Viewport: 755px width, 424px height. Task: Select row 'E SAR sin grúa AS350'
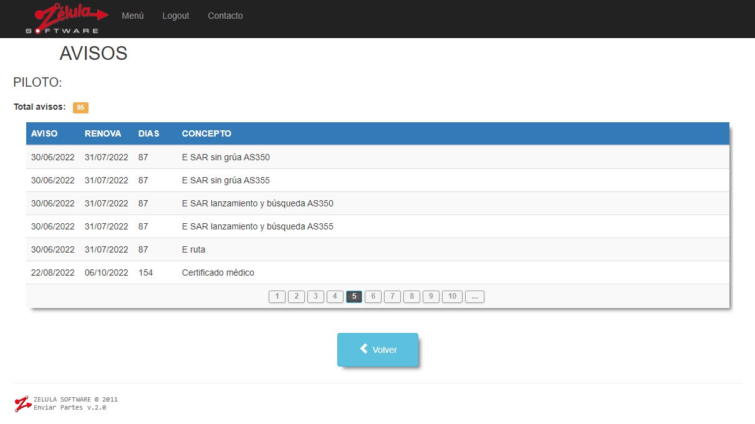click(378, 157)
